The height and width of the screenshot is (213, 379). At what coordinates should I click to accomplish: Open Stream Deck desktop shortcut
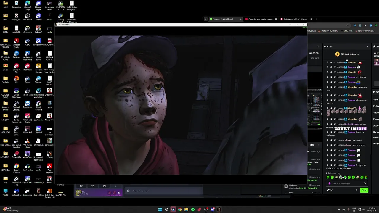coord(28,91)
